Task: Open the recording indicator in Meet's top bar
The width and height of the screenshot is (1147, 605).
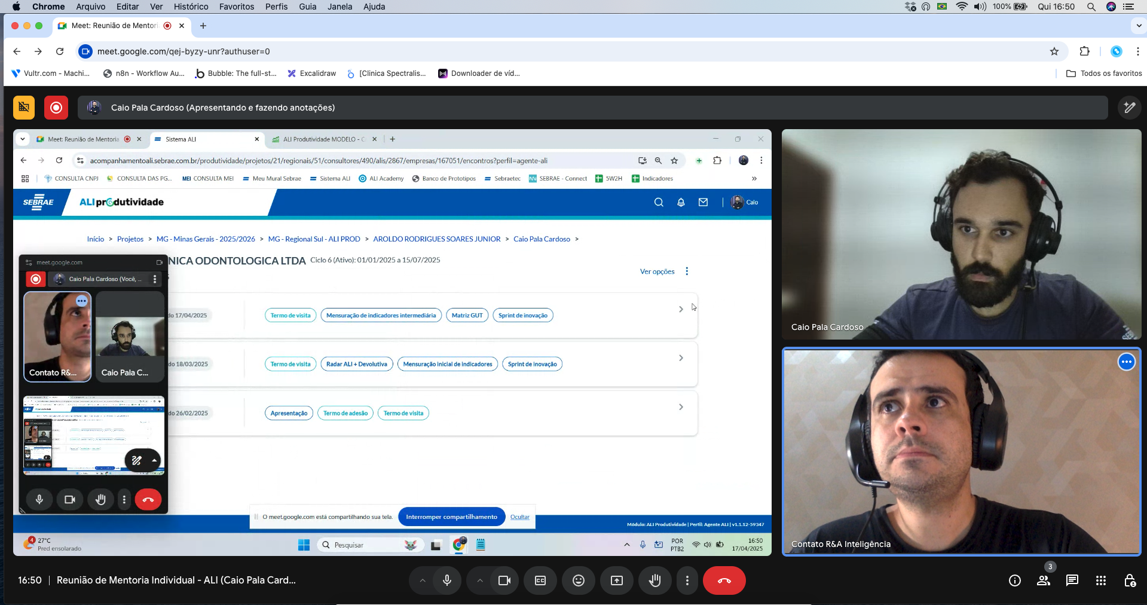Action: pyautogui.click(x=56, y=108)
